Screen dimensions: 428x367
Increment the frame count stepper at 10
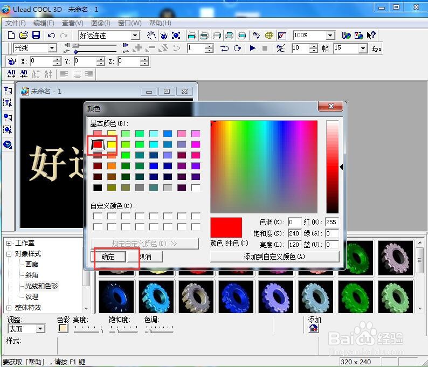[x=314, y=46]
